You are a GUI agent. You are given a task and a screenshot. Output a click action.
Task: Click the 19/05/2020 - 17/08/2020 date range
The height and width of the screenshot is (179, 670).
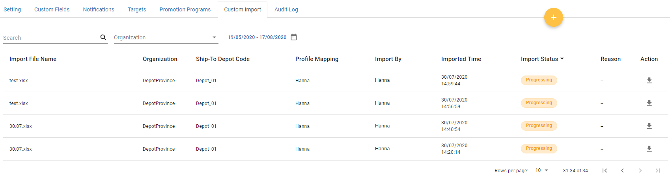click(x=257, y=37)
